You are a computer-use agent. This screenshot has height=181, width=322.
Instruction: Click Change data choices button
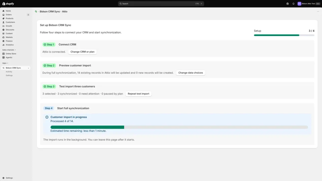[x=191, y=73]
